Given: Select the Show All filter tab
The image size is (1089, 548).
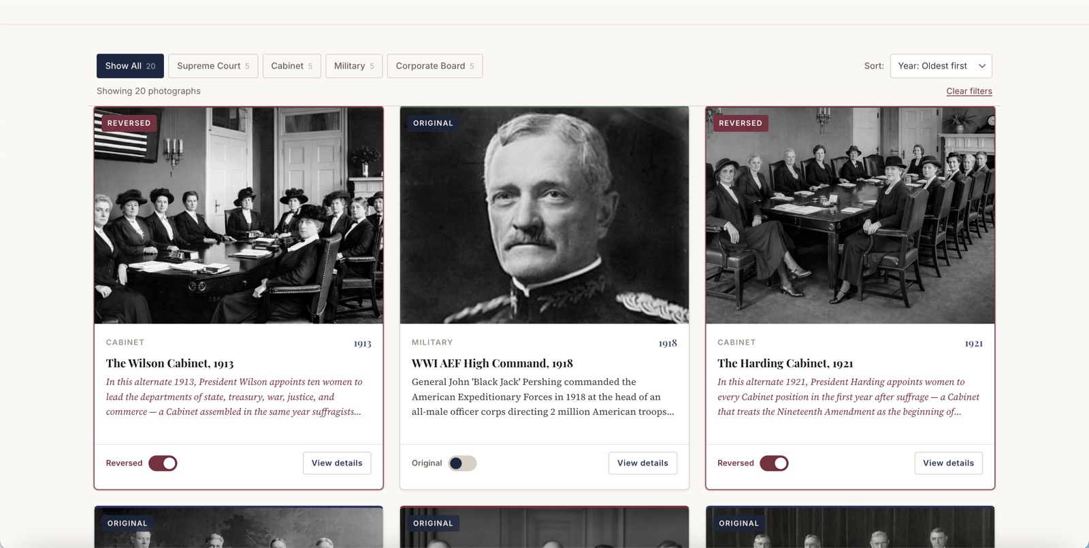Looking at the screenshot, I should (x=130, y=66).
